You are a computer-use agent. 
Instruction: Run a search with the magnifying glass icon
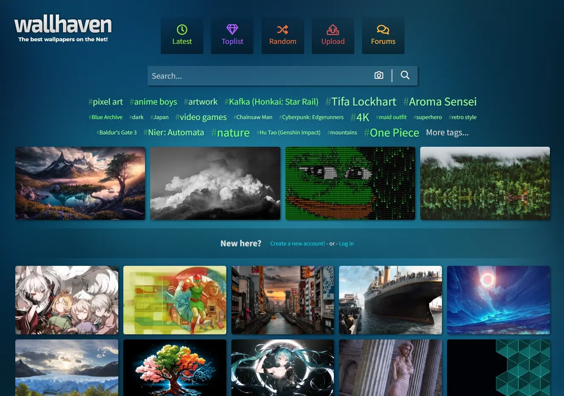(404, 75)
